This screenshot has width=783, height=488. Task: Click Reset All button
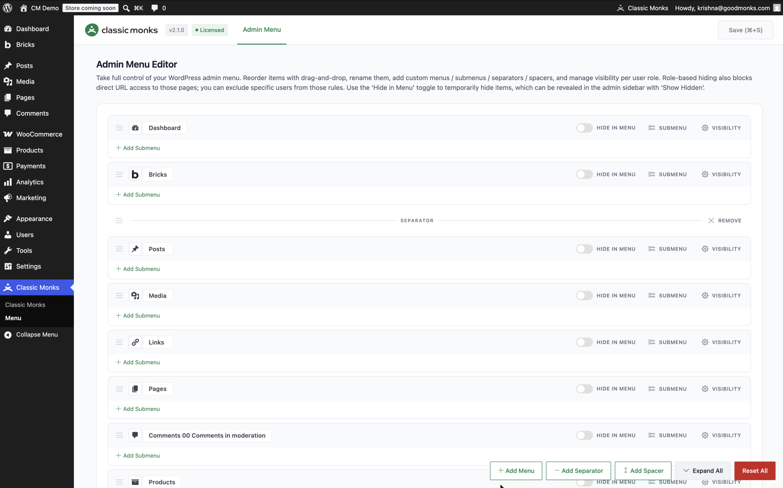point(755,471)
